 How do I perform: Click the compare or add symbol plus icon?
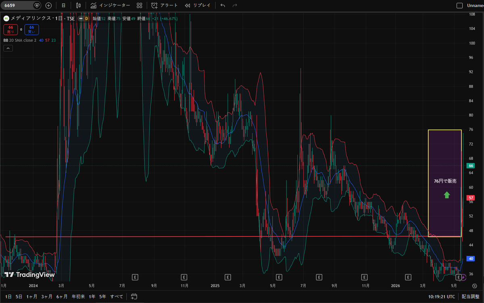(x=48, y=6)
